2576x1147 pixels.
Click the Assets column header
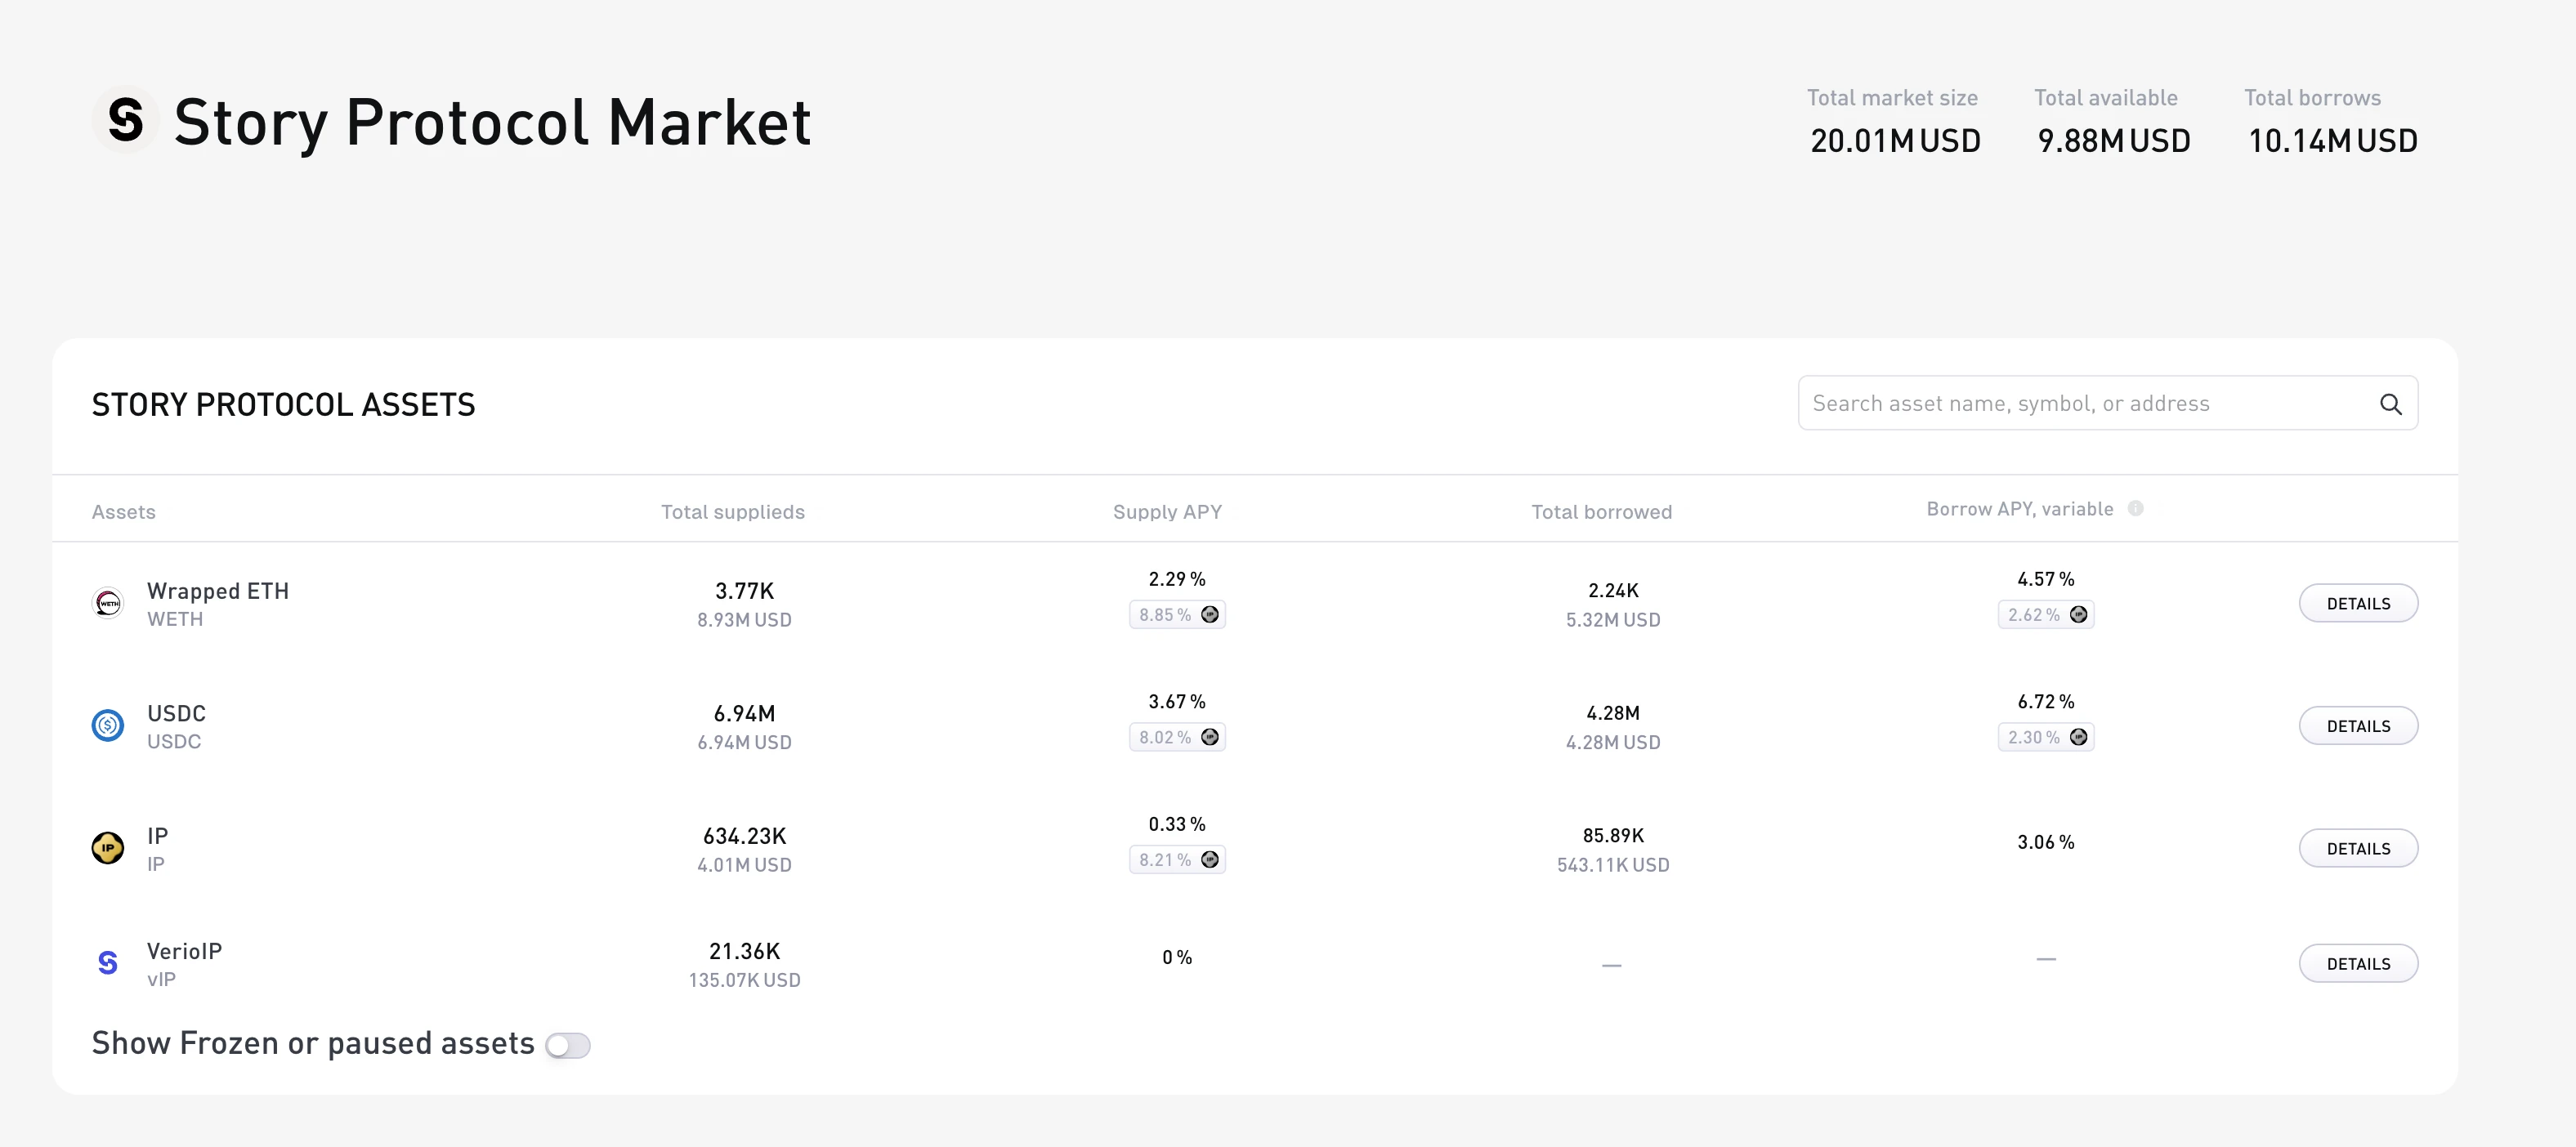(x=123, y=512)
